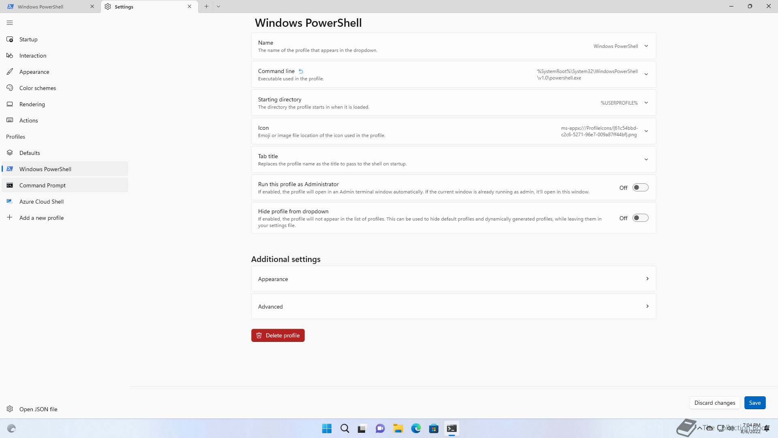Open File Explorer from taskbar
Screen dimensions: 778x438
(398, 428)
